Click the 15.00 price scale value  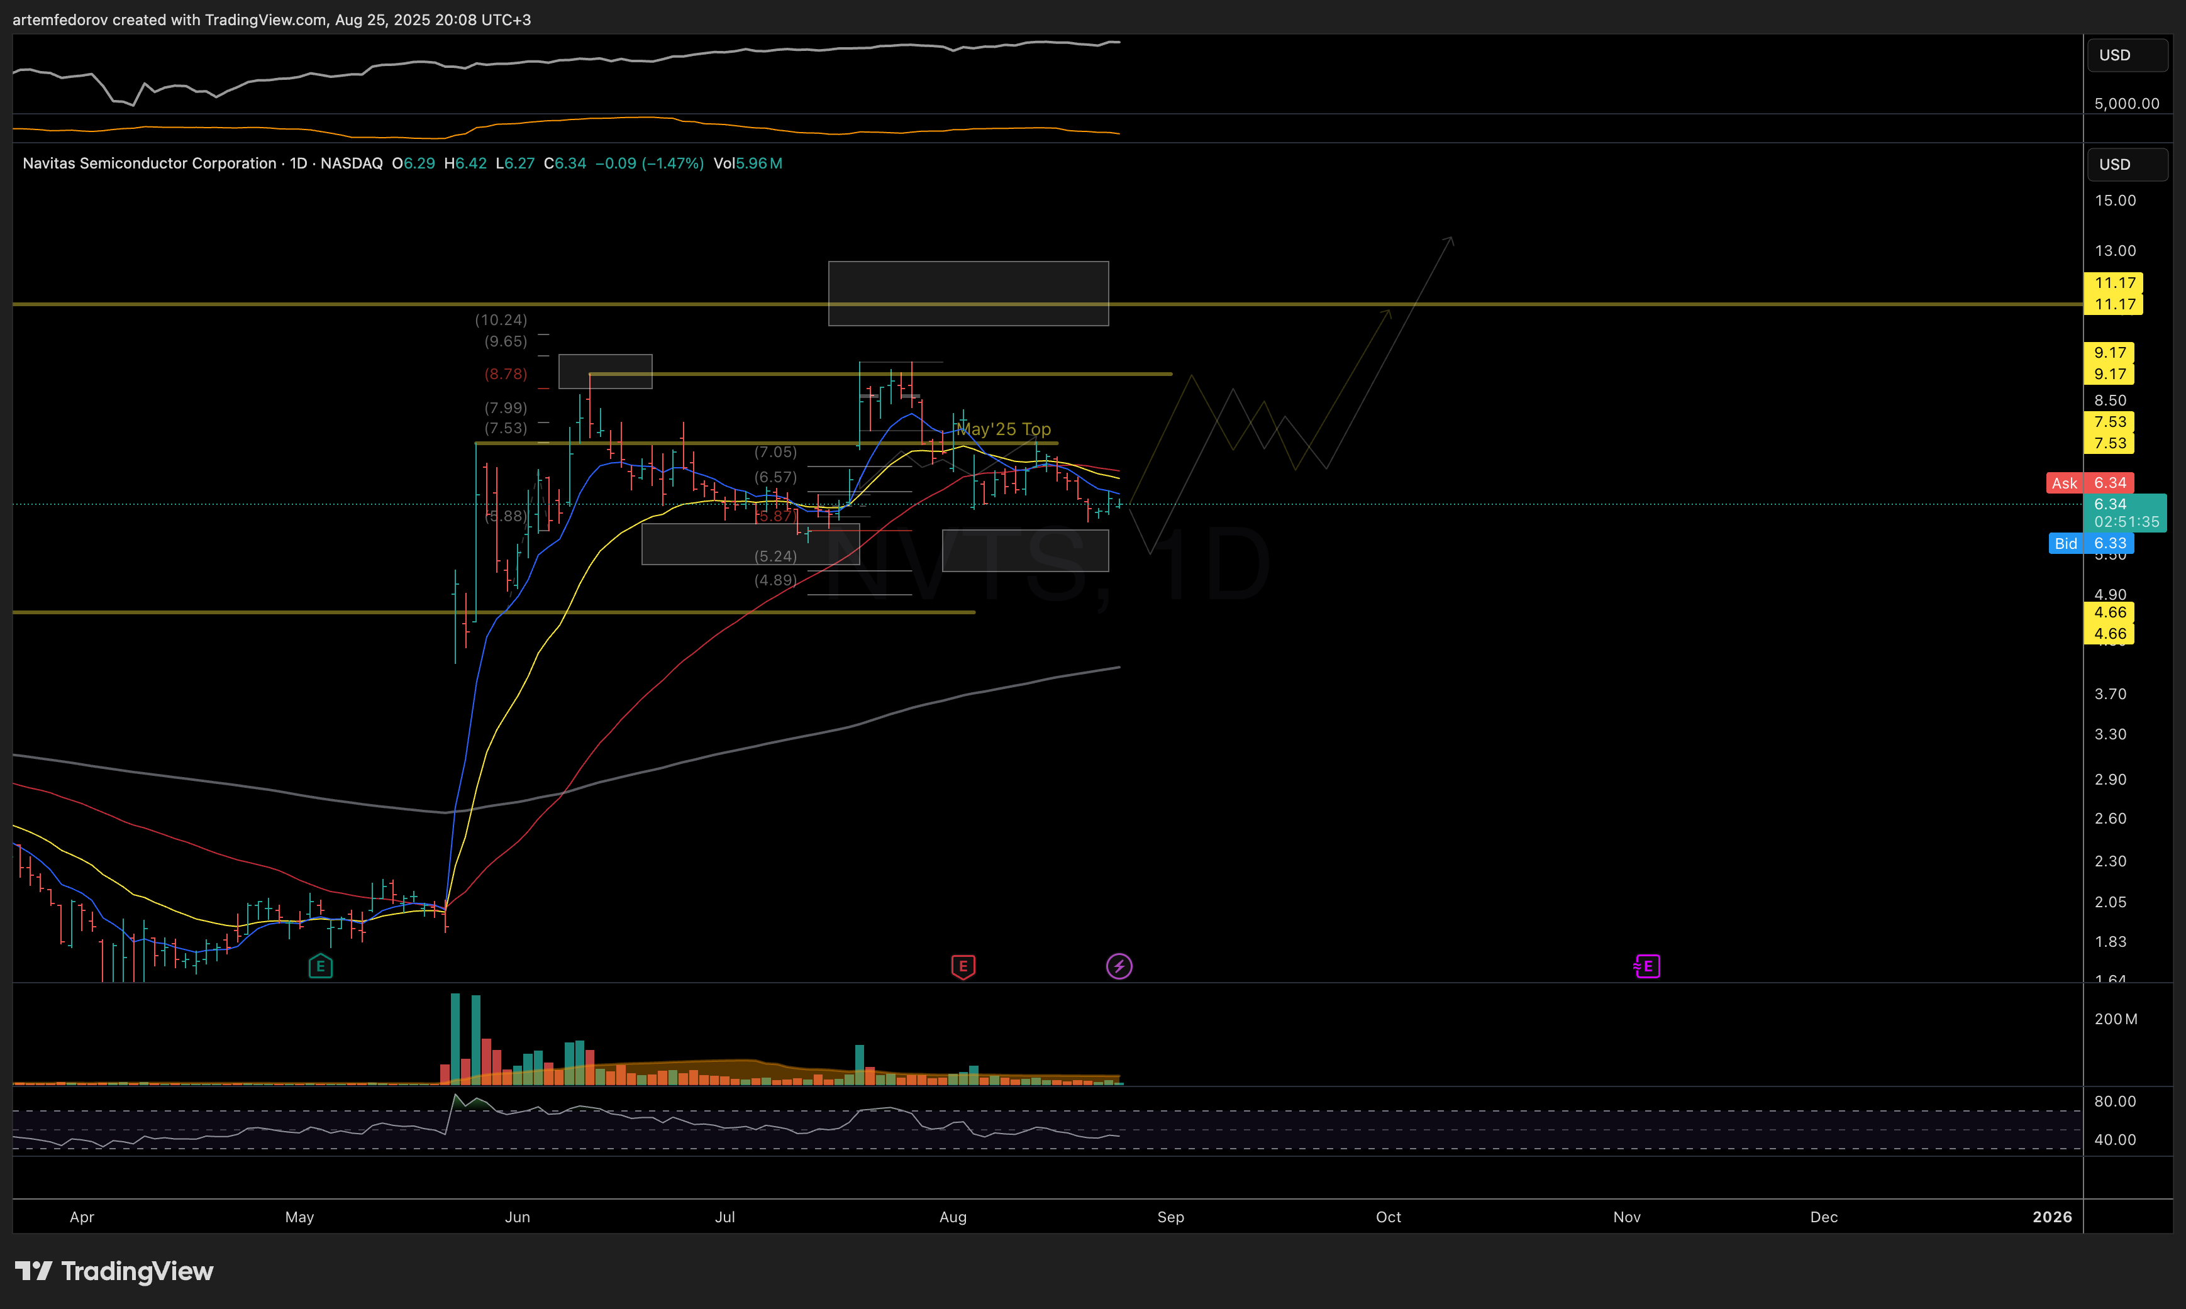click(x=2116, y=200)
